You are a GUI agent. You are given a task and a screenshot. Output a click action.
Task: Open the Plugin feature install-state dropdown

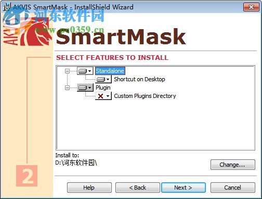point(85,88)
